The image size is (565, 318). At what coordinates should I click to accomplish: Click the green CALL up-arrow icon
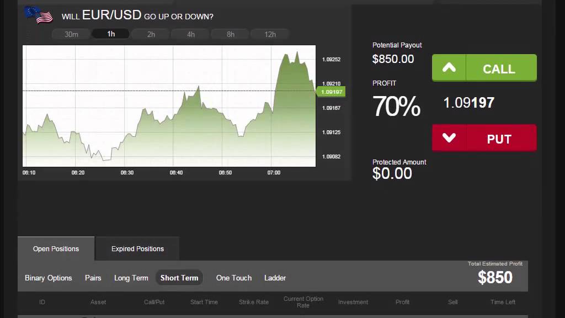coord(449,68)
